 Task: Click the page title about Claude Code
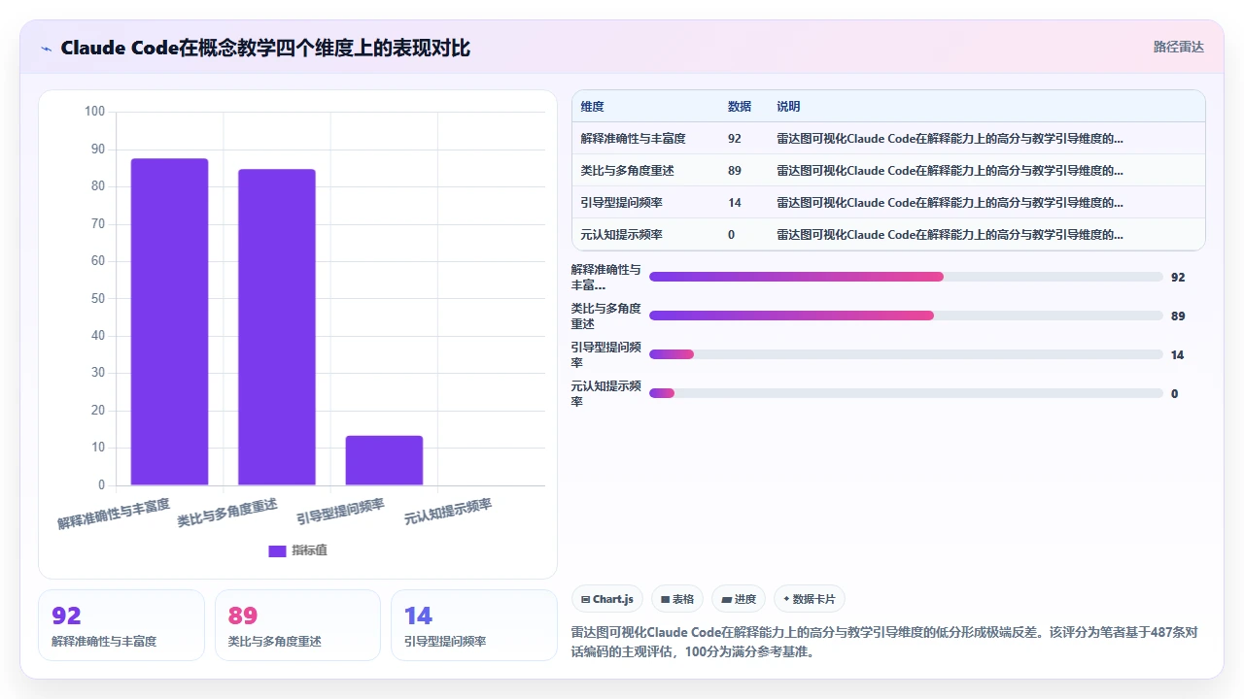tap(265, 48)
